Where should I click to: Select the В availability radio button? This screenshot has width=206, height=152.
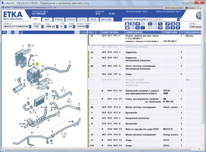tap(97, 14)
